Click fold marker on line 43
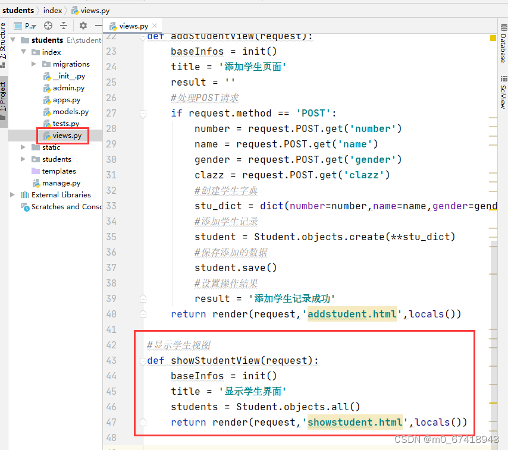508x450 pixels. [x=143, y=361]
